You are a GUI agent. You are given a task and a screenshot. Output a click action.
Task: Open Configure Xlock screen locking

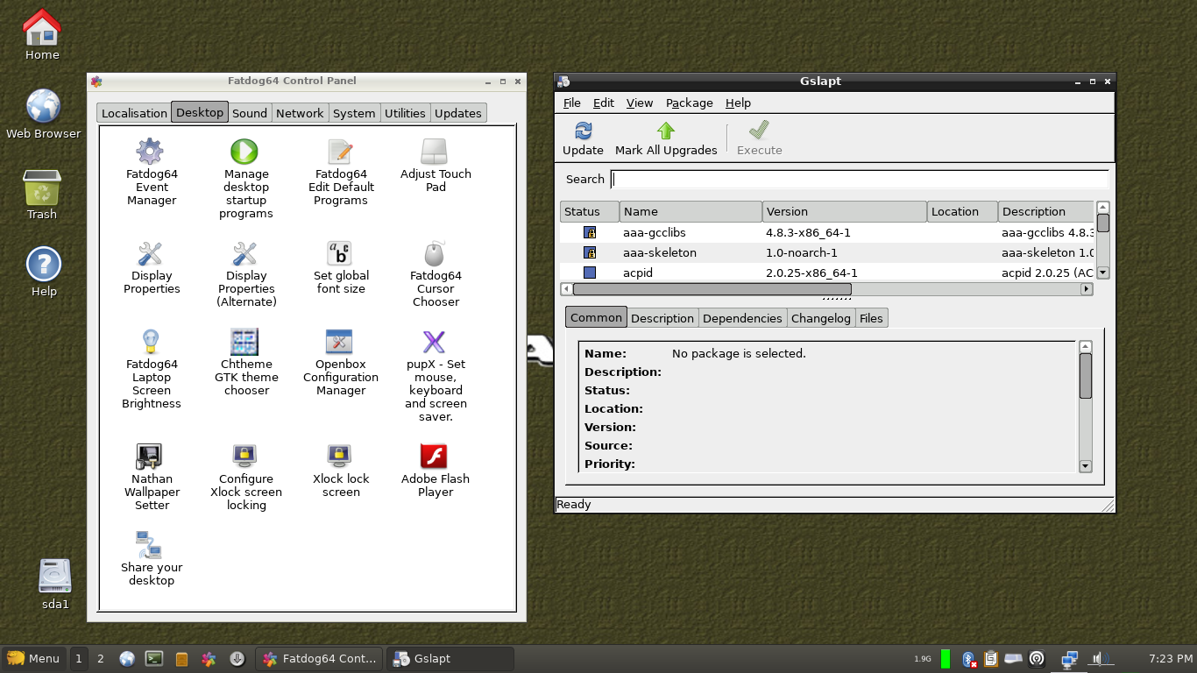click(x=244, y=457)
